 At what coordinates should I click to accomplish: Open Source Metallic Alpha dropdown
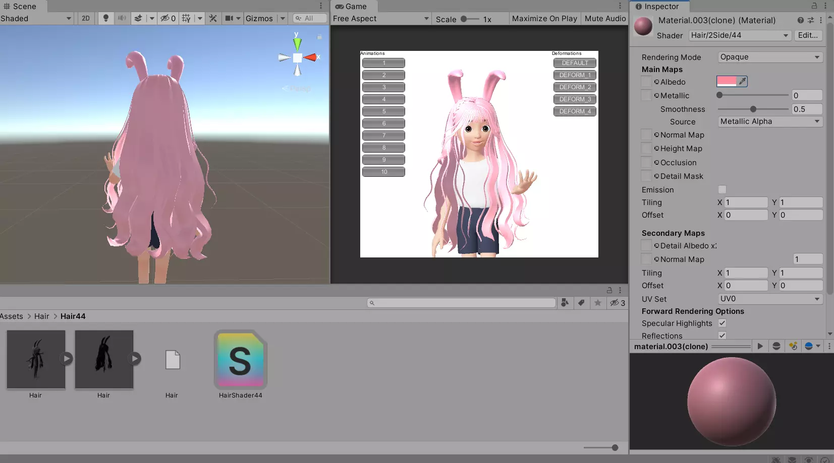pyautogui.click(x=770, y=121)
